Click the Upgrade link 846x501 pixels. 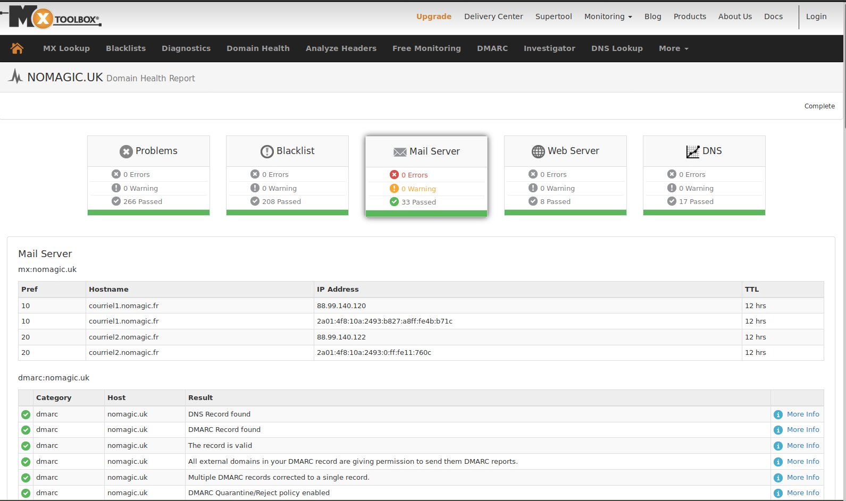pyautogui.click(x=434, y=16)
